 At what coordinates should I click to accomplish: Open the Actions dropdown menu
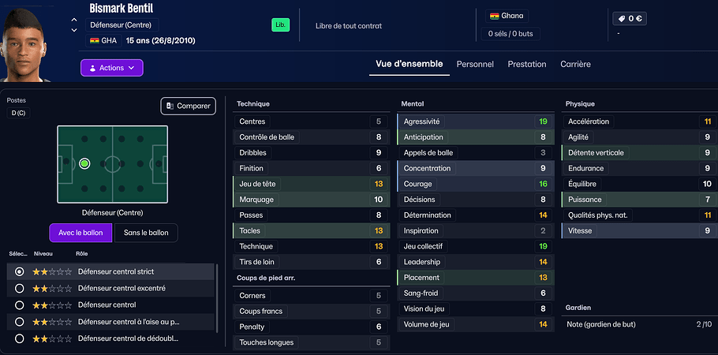click(x=111, y=68)
